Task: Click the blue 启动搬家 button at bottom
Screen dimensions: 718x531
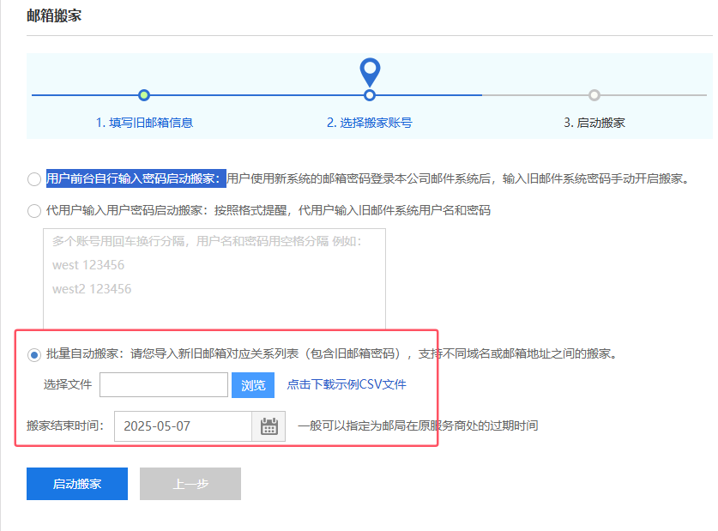Action: [77, 484]
